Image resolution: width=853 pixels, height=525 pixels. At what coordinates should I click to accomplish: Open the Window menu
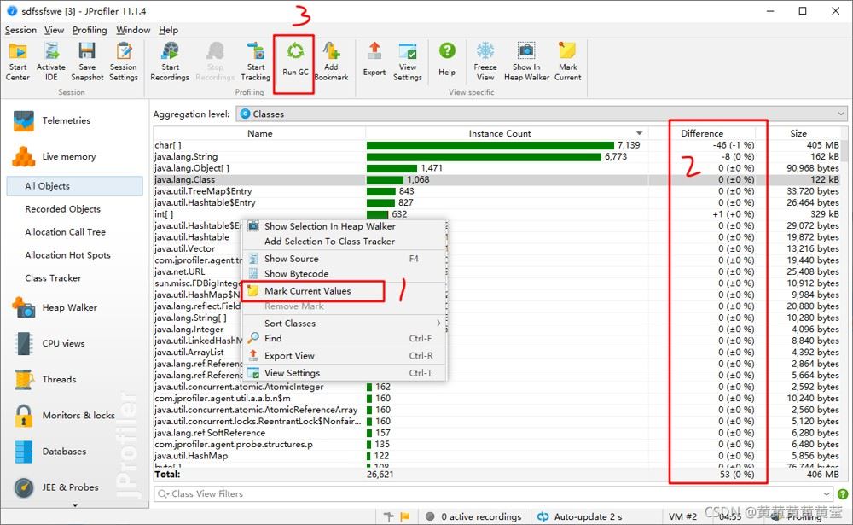click(133, 30)
